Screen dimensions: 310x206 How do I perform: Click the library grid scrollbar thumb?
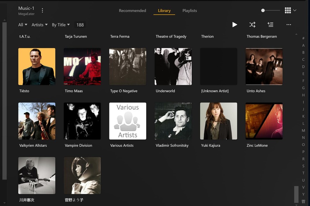(x=296, y=194)
